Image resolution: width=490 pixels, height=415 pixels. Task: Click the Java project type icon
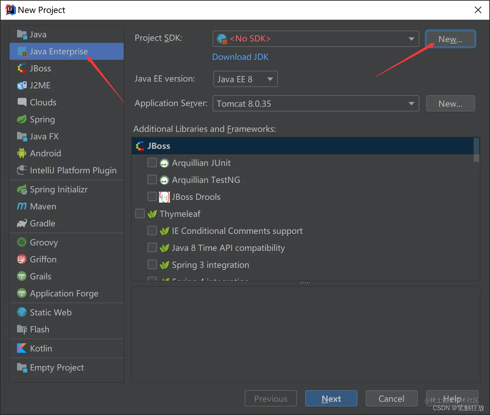(x=22, y=34)
